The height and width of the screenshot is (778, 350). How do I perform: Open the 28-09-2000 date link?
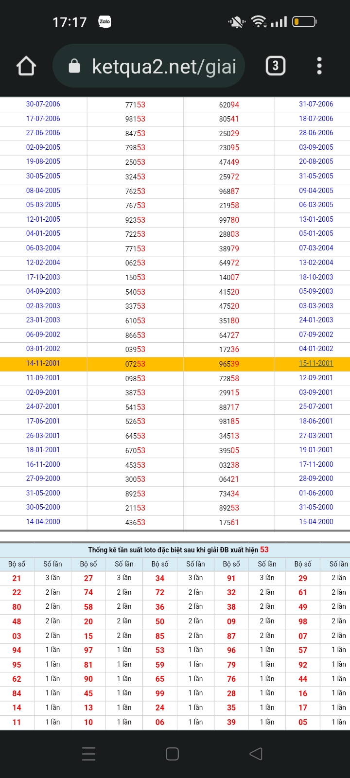[x=316, y=478]
